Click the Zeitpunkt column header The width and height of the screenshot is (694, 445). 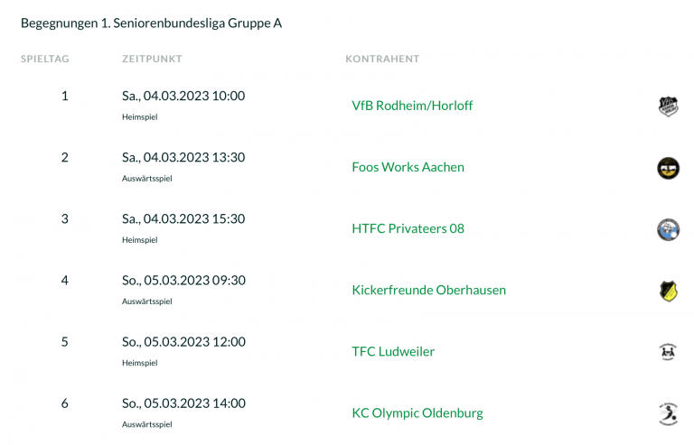pos(152,59)
